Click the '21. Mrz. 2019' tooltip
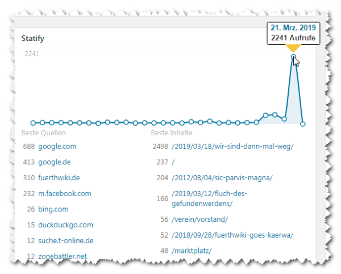The width and height of the screenshot is (341, 274). (x=293, y=33)
